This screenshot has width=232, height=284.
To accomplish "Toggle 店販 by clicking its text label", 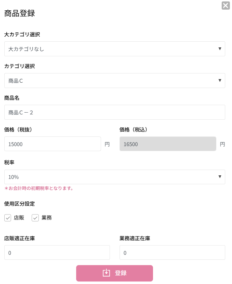I will 19,218.
